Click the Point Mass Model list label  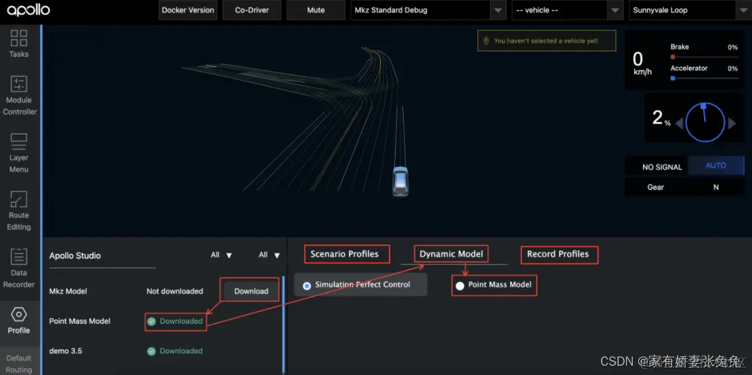pyautogui.click(x=80, y=321)
